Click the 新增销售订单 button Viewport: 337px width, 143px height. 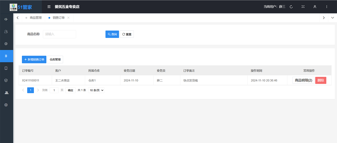[x=34, y=59]
